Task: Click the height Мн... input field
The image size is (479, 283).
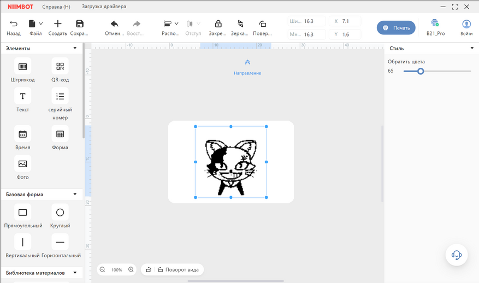Action: (x=306, y=34)
